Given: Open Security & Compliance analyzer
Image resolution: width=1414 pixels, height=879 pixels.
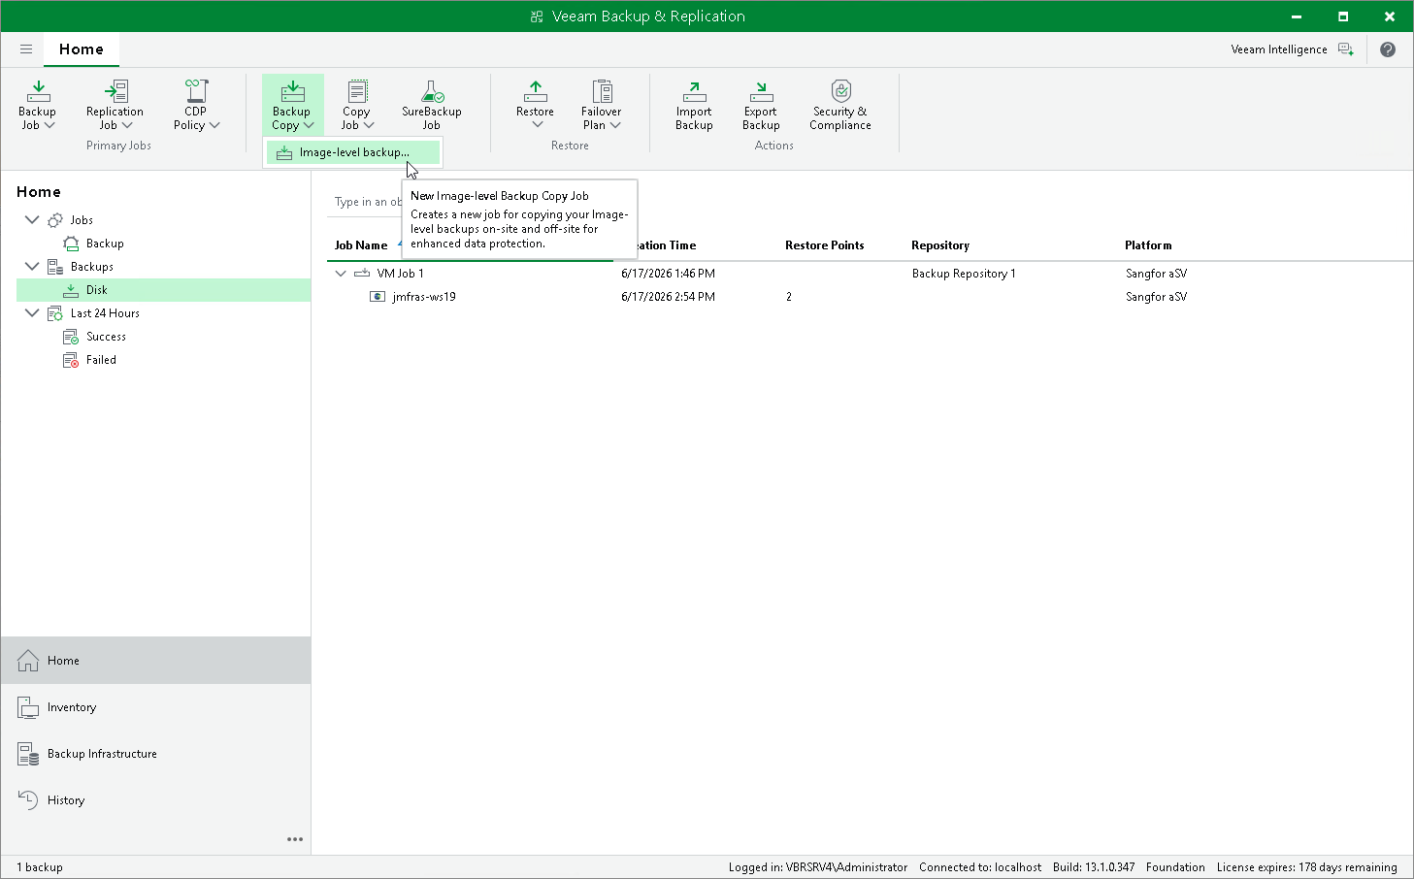Looking at the screenshot, I should pyautogui.click(x=840, y=105).
